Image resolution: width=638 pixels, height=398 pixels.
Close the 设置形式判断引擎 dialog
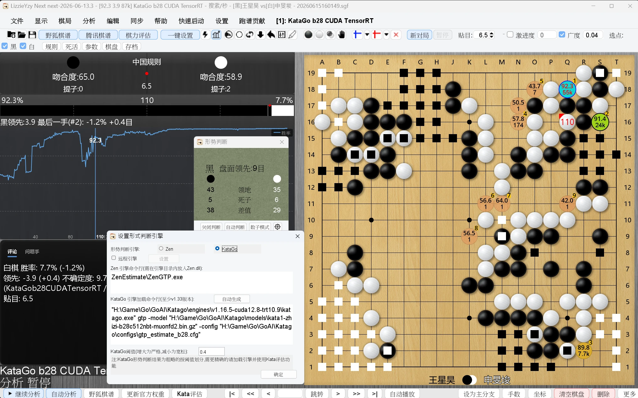click(298, 236)
